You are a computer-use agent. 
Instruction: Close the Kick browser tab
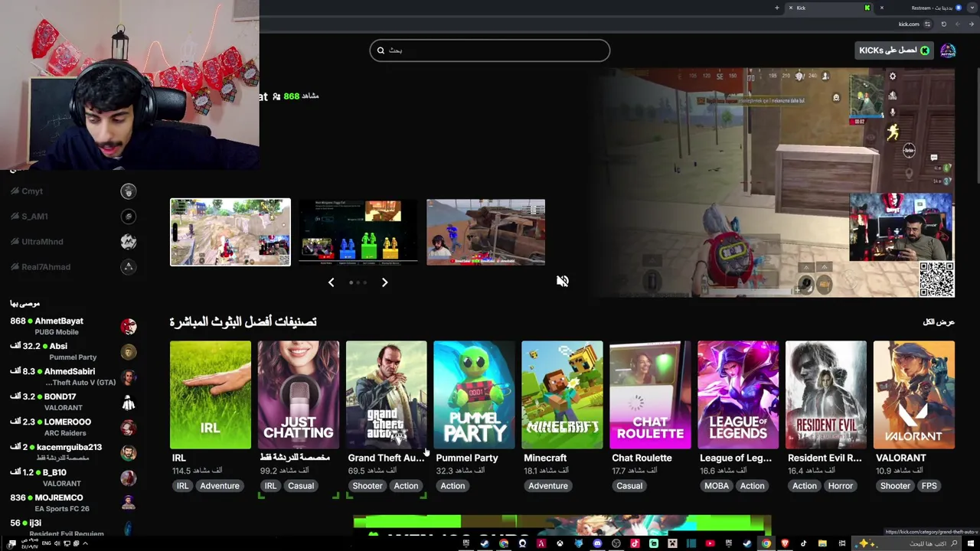791,8
